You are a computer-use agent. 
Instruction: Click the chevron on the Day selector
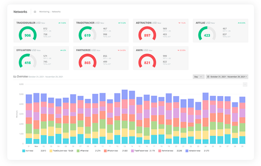coord(201,77)
